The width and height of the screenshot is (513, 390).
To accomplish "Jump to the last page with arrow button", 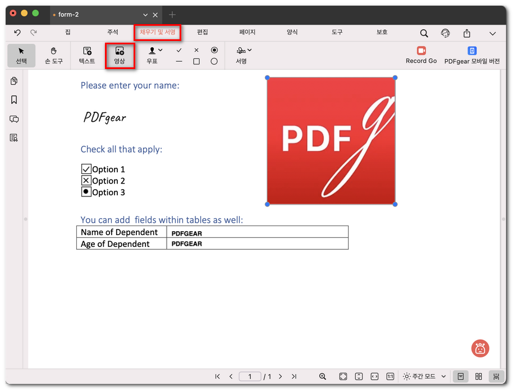I will tap(294, 377).
